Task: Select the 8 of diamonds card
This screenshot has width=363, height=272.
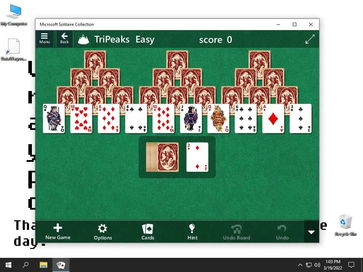Action: [108, 119]
